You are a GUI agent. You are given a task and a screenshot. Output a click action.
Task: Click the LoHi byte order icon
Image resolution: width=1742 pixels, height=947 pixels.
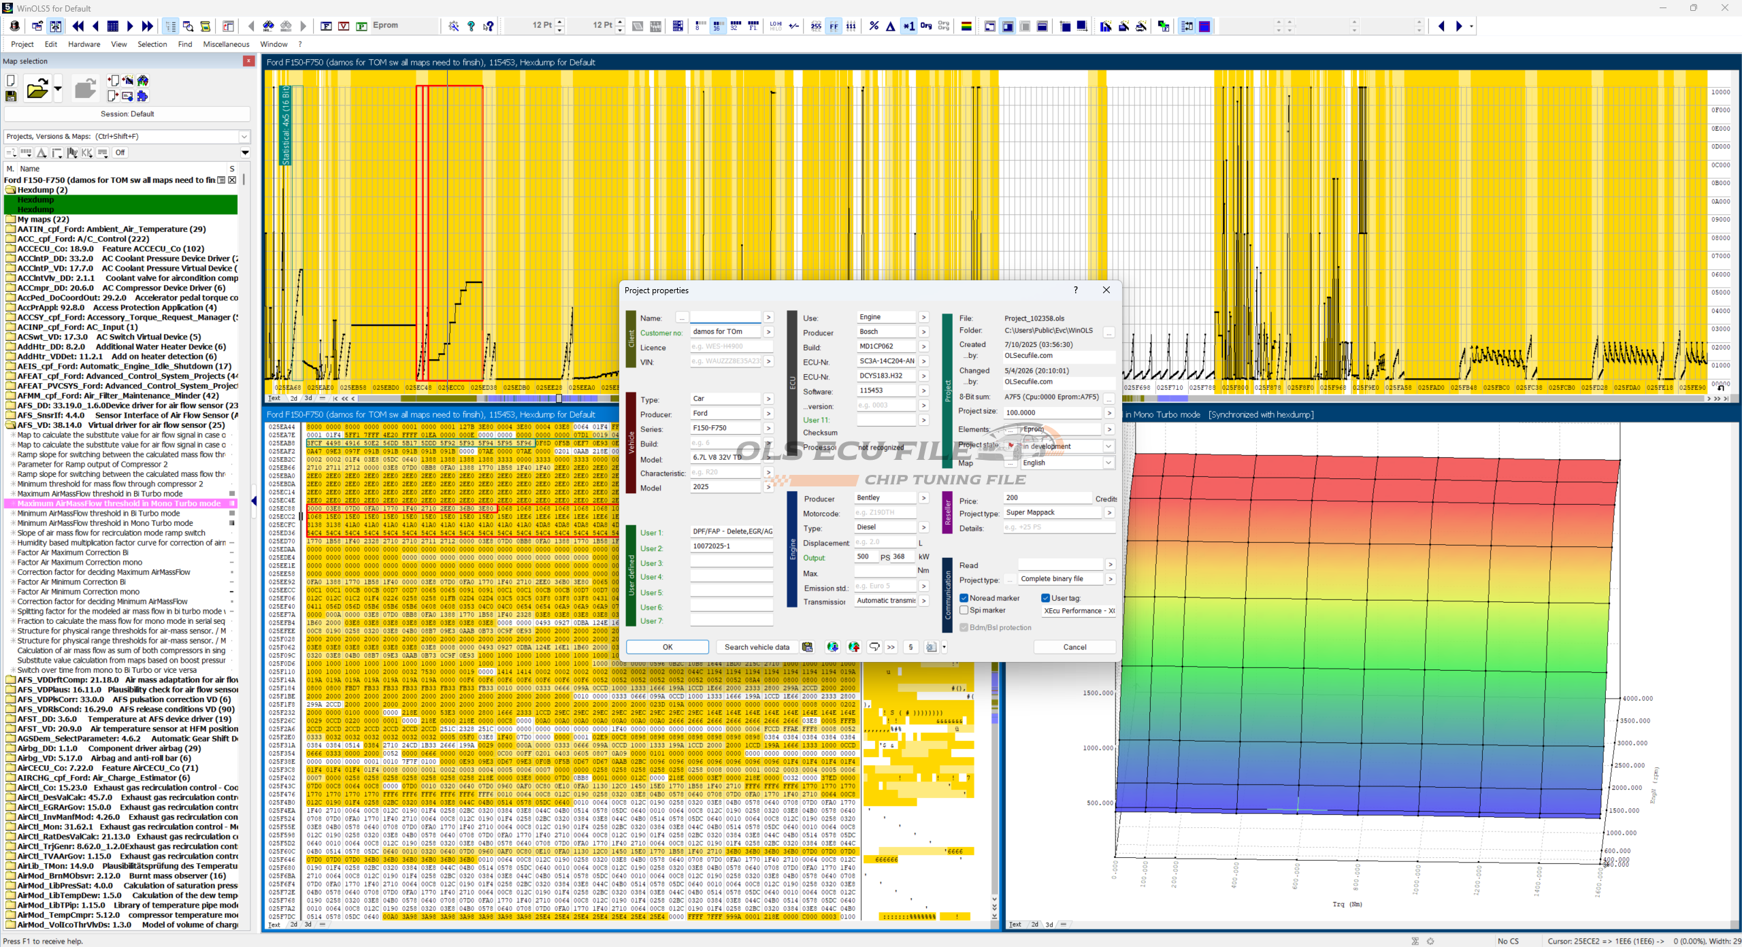point(776,26)
